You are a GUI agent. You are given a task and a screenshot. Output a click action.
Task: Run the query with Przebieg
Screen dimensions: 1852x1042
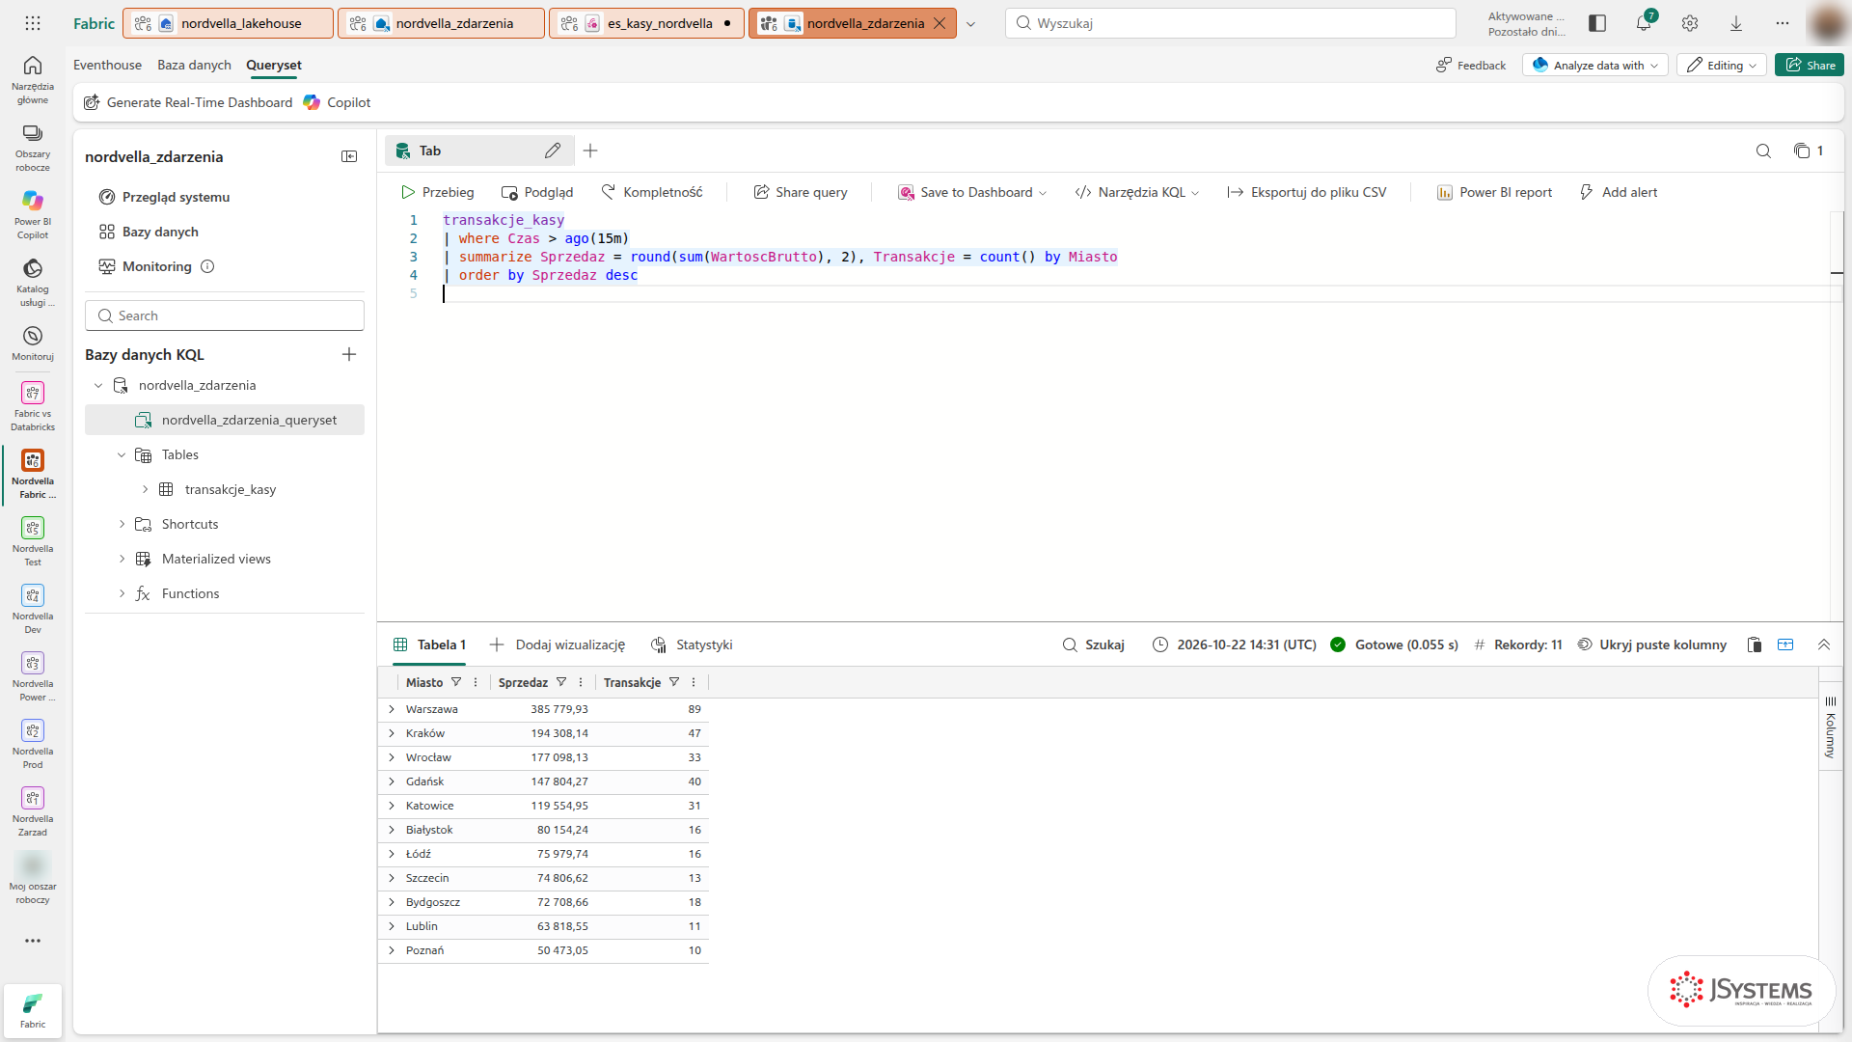pyautogui.click(x=437, y=192)
